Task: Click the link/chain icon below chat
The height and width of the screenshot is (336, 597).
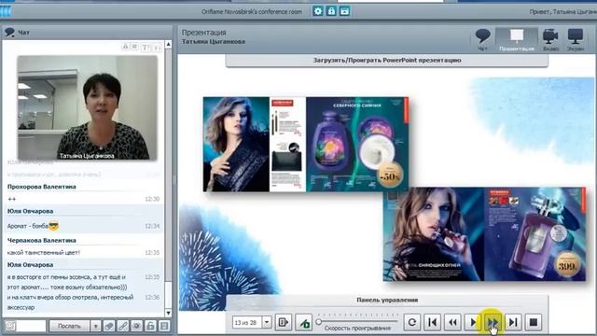Action: (122, 326)
